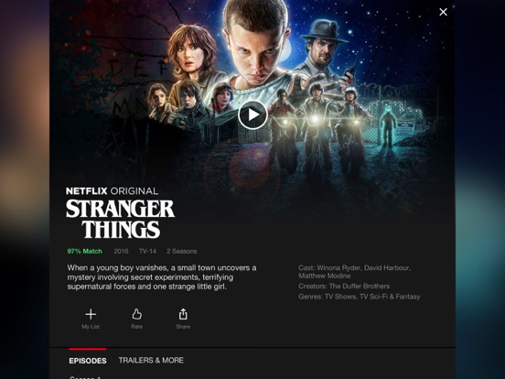Select the EPISODES tab
Image resolution: width=505 pixels, height=379 pixels.
(x=88, y=361)
